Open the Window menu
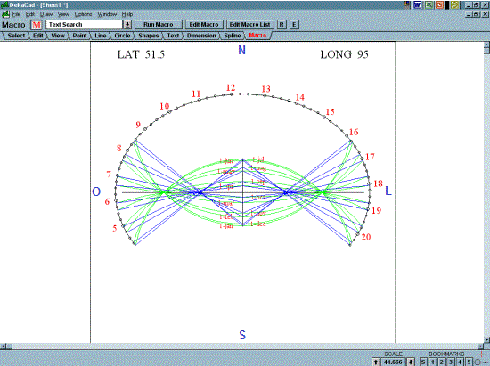 (x=107, y=14)
